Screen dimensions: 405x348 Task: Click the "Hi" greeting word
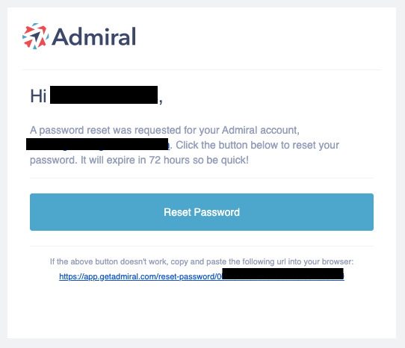point(38,96)
